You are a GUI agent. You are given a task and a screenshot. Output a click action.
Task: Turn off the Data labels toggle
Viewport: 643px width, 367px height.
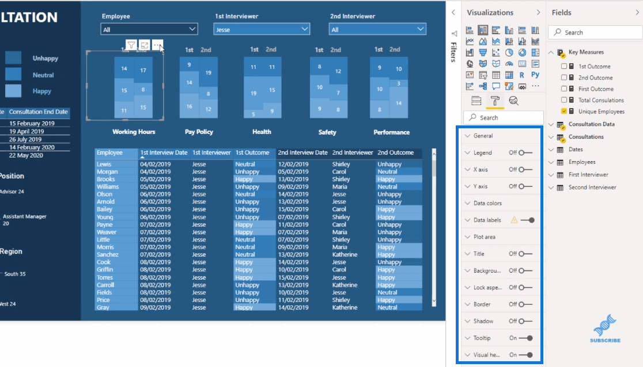coord(527,220)
